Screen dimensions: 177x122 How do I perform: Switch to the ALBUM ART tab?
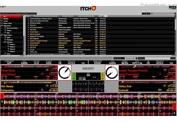[5, 14]
